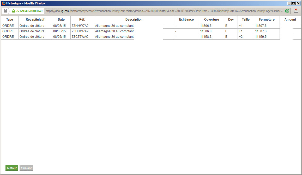
Task: Click the Taille column header
Action: pos(246,20)
